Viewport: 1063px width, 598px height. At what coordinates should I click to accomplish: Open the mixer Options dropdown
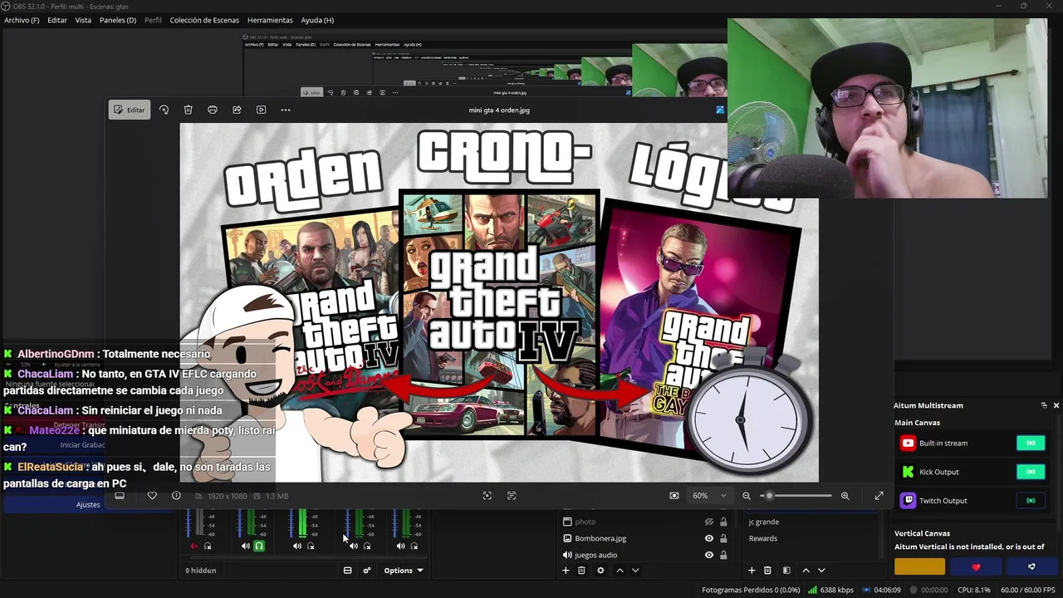[x=404, y=571]
